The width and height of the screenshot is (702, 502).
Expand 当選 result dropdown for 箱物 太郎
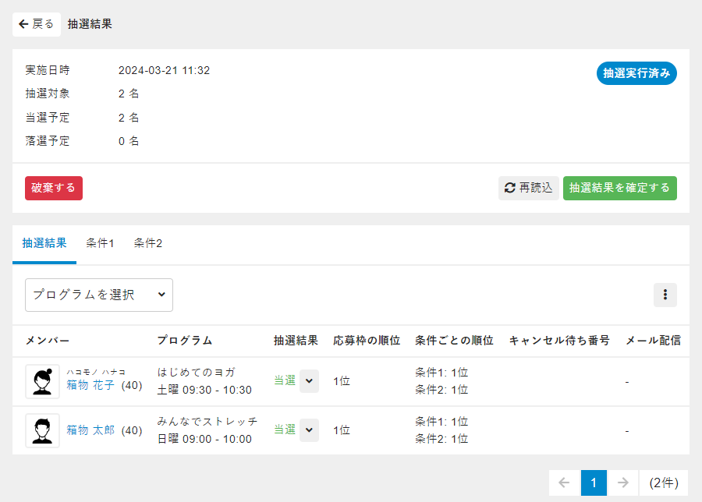[309, 430]
